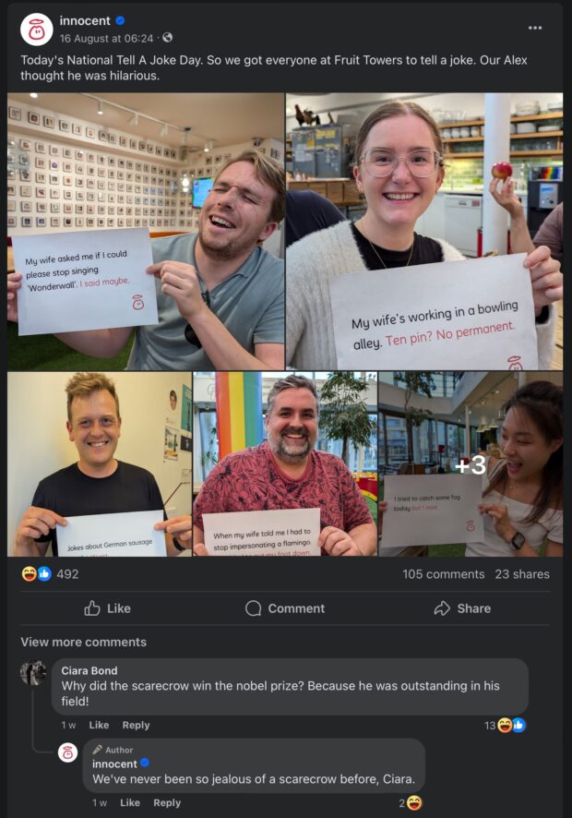The width and height of the screenshot is (572, 818).
Task: Like Ciara Bond's comment
Action: click(99, 725)
